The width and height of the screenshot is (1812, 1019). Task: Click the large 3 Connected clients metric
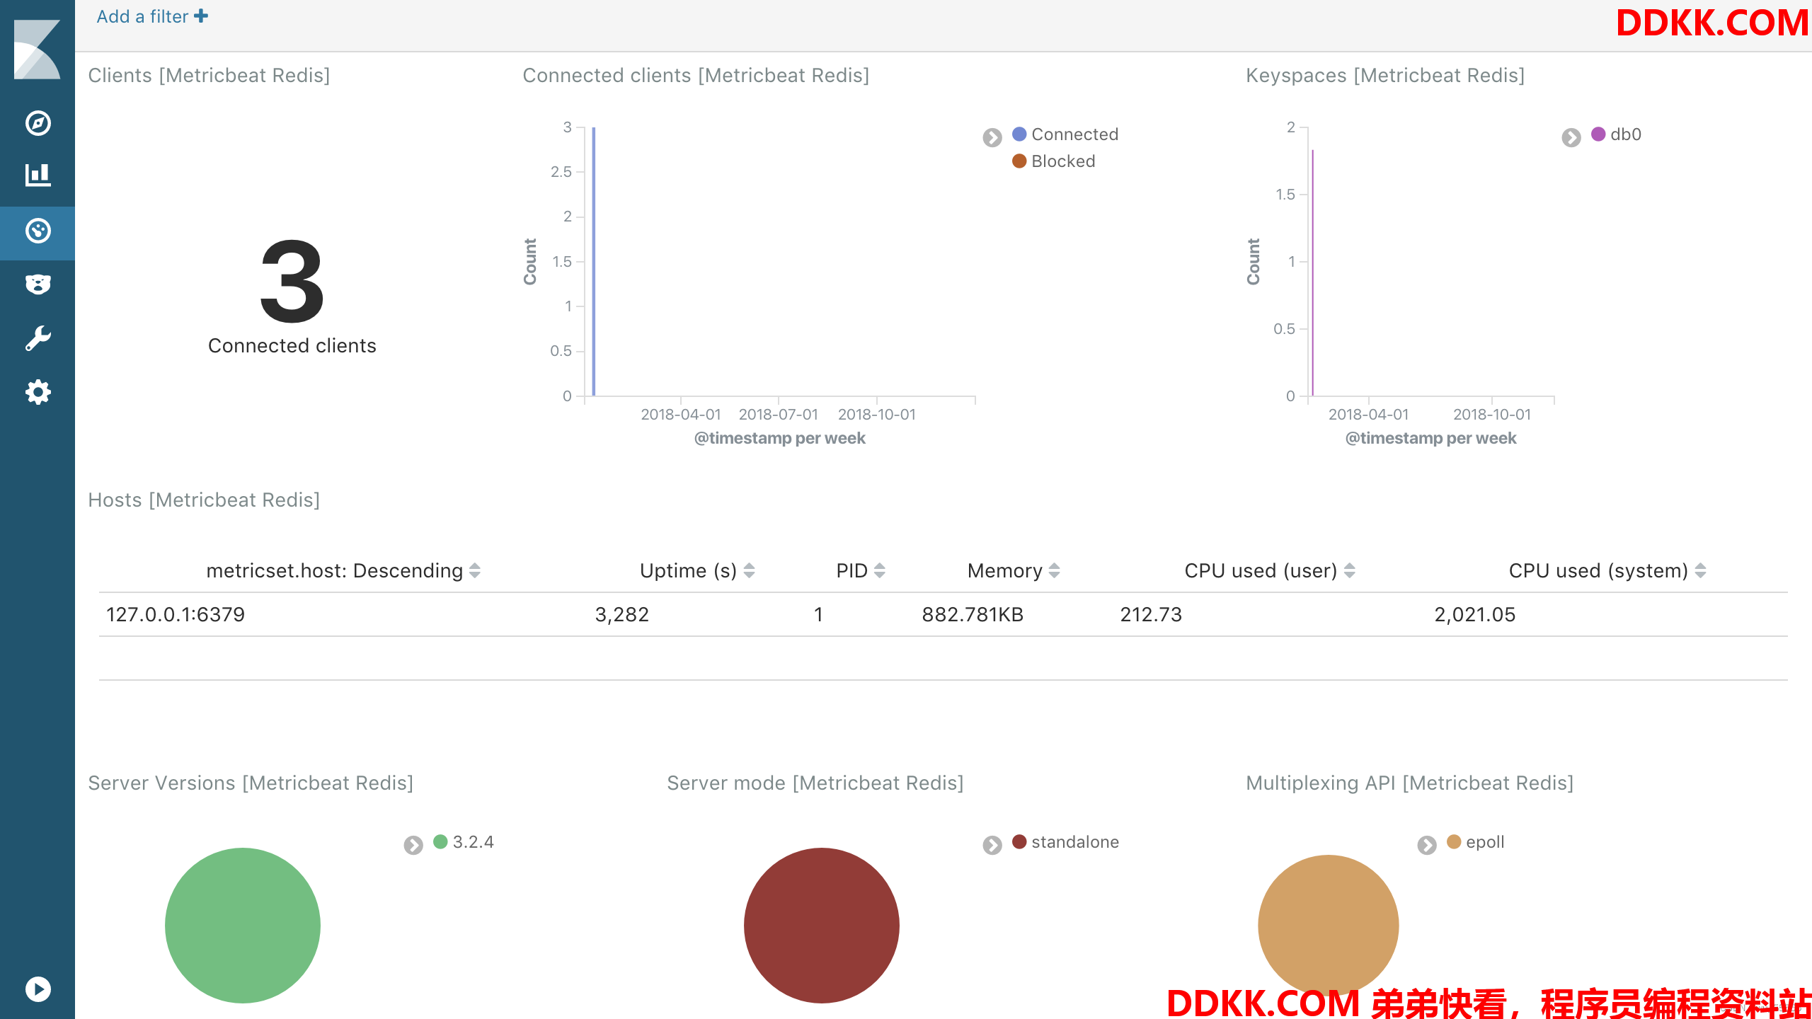tap(292, 282)
